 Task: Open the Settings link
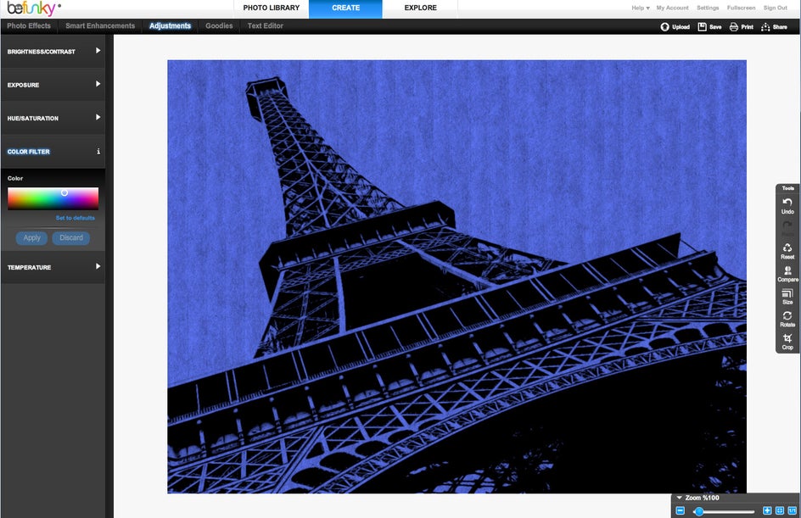coord(708,8)
